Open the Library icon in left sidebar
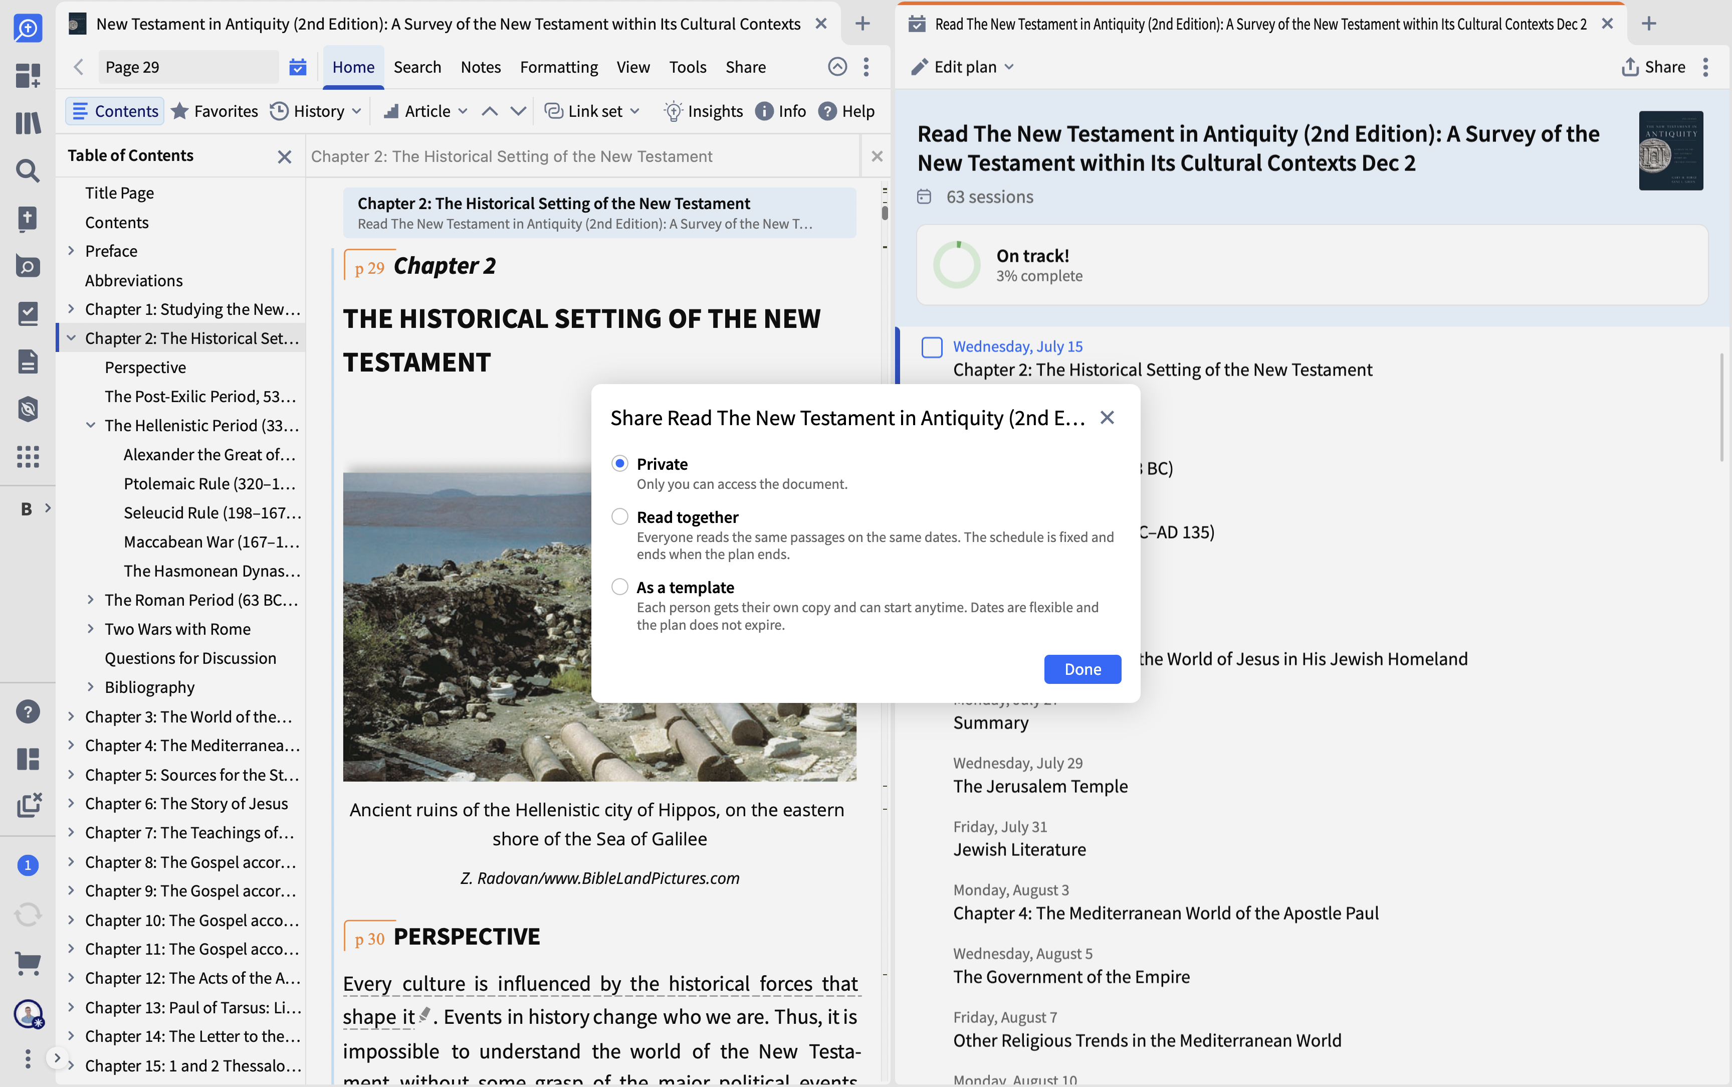1732x1087 pixels. pos(27,123)
